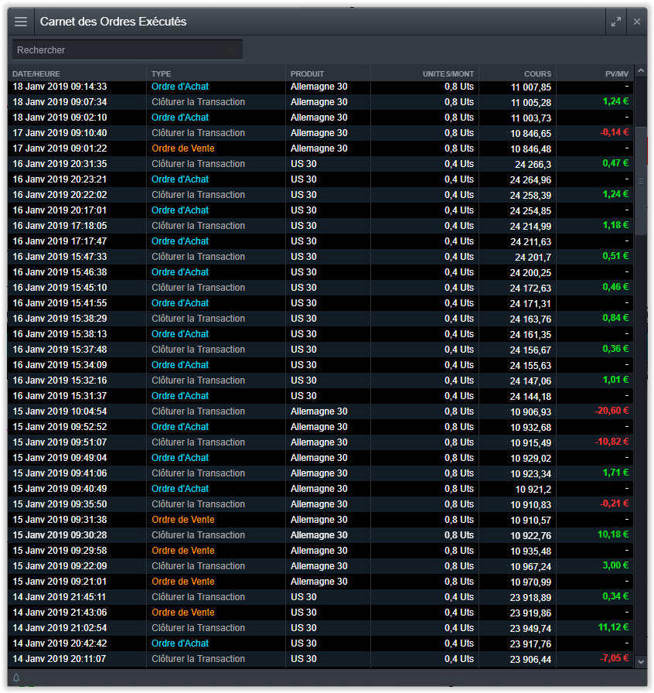Click price 24 266,3
Screen dimensions: 654x693
tap(533, 165)
